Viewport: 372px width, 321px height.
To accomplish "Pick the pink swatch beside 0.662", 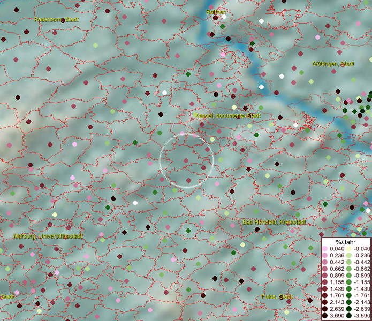I will click(x=325, y=269).
